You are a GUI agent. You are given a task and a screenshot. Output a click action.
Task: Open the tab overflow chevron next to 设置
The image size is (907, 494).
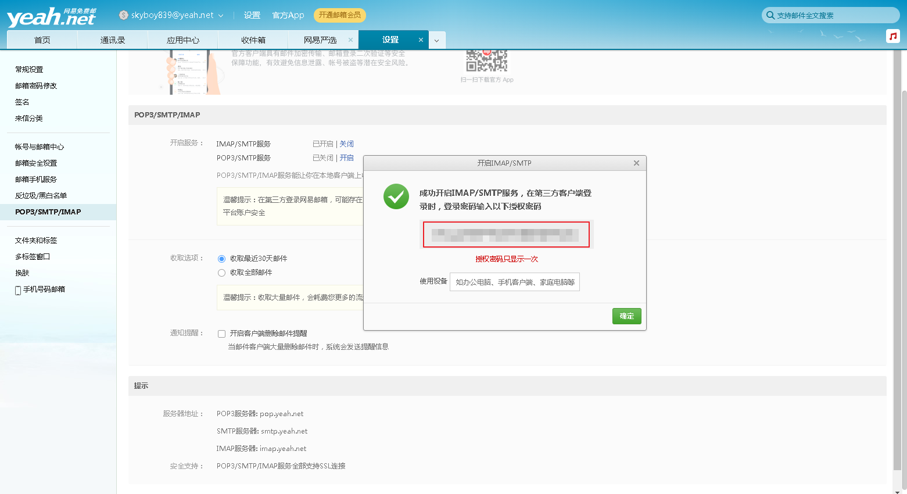point(437,40)
